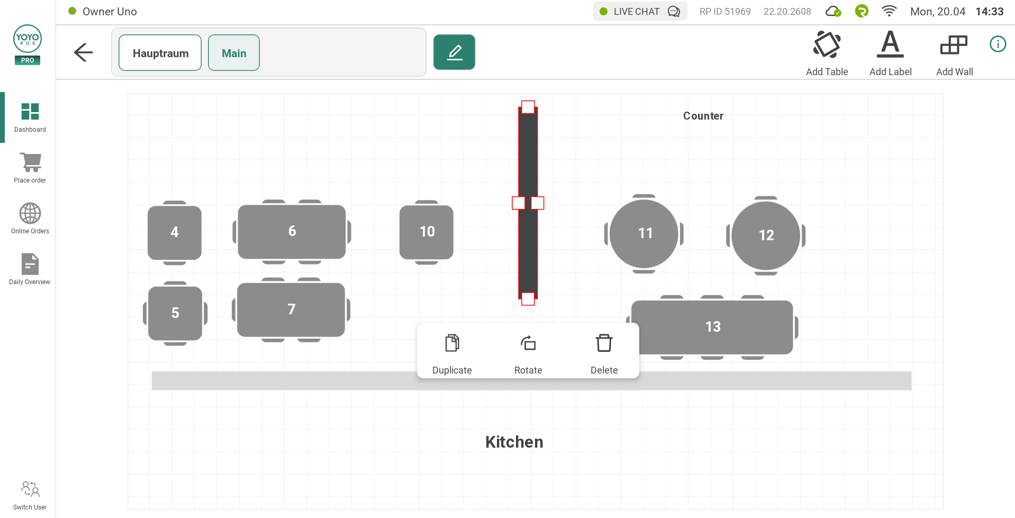
Task: Click the Add Wall icon
Action: (x=954, y=45)
